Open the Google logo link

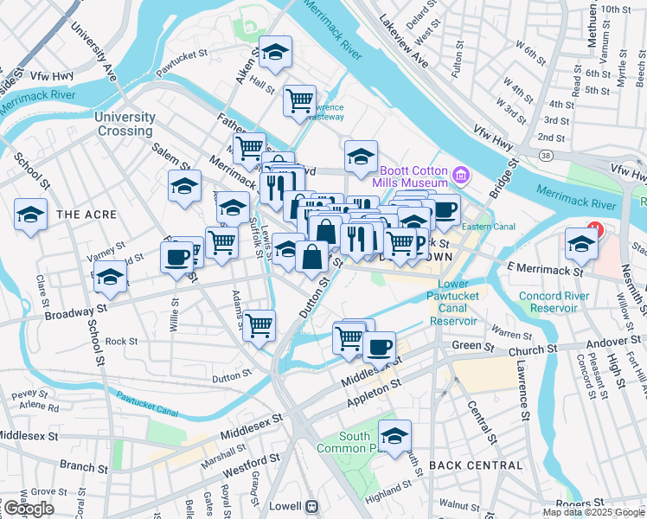[x=29, y=509]
